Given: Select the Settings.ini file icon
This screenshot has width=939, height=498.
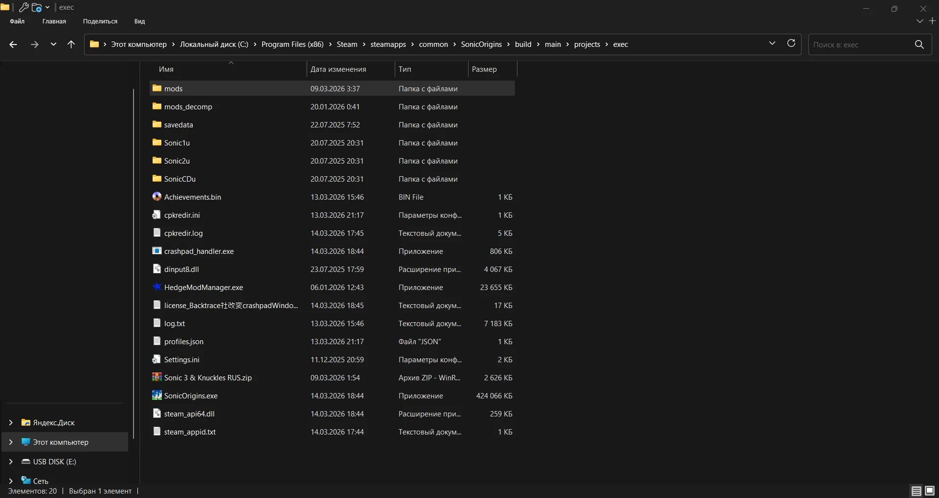Looking at the screenshot, I should click(157, 359).
